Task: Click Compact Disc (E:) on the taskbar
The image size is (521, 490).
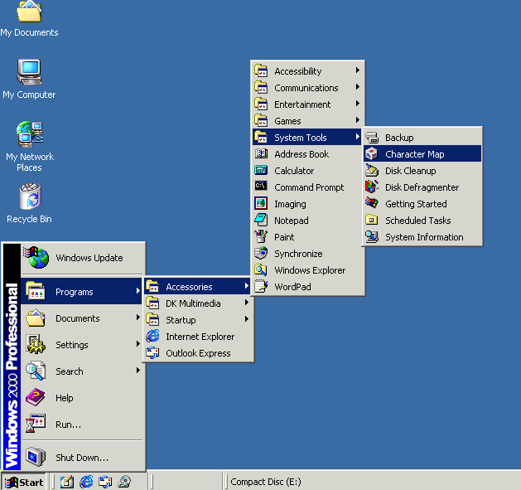Action: (265, 482)
